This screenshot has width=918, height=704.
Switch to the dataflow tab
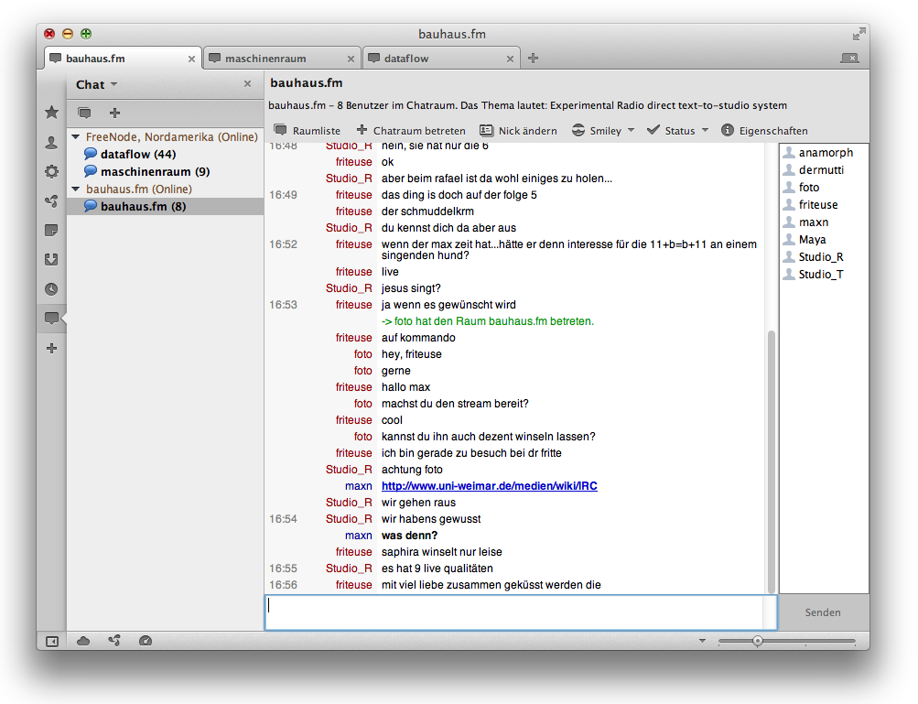tap(441, 59)
